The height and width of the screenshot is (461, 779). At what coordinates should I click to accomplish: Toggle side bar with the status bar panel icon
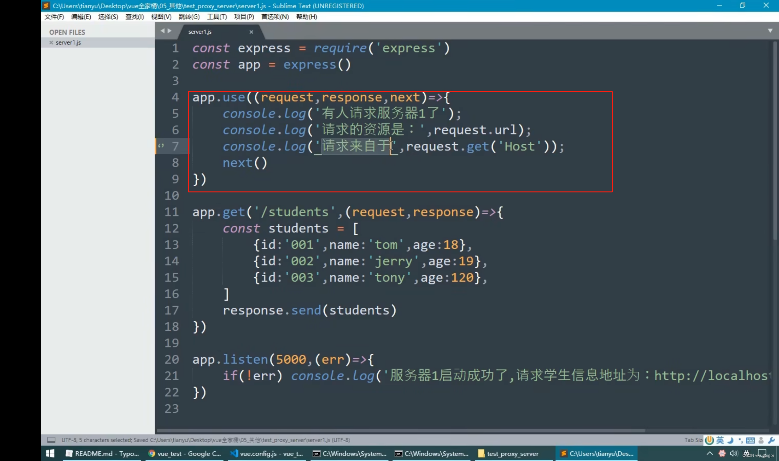tap(51, 440)
